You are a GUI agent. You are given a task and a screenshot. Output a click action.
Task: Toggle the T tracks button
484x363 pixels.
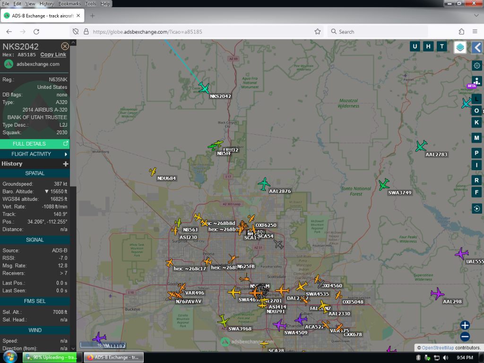pos(442,47)
